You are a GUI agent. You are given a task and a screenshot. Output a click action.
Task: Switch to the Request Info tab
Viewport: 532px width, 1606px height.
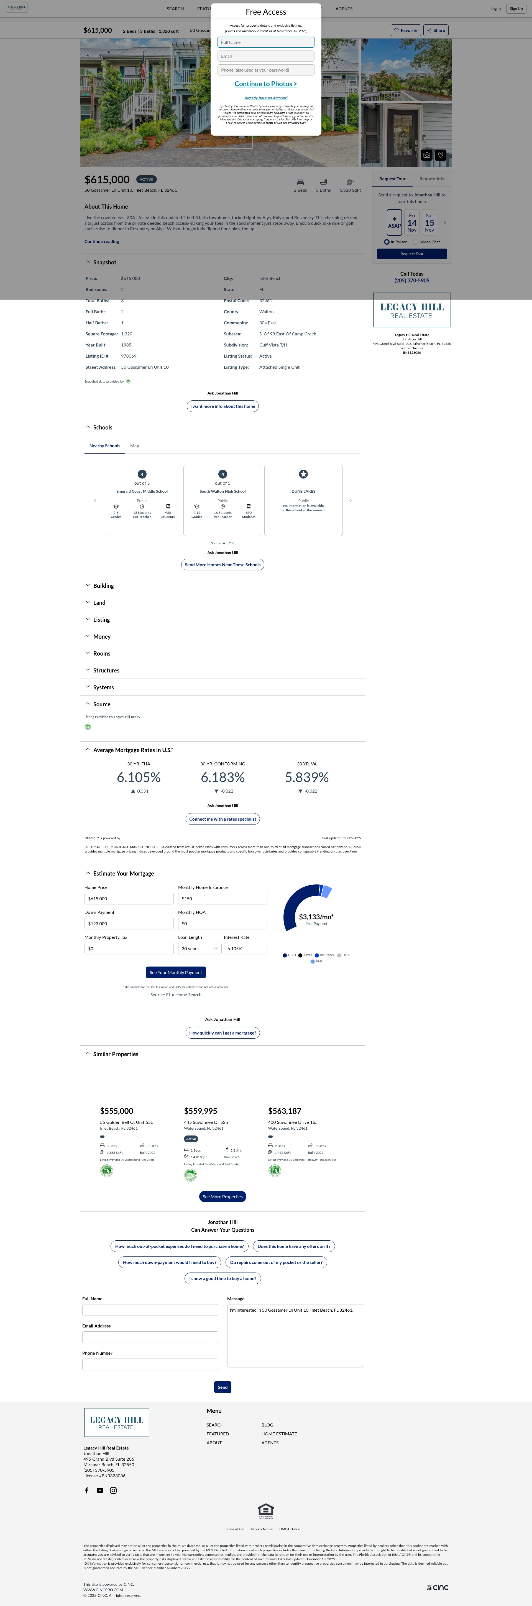(x=432, y=179)
